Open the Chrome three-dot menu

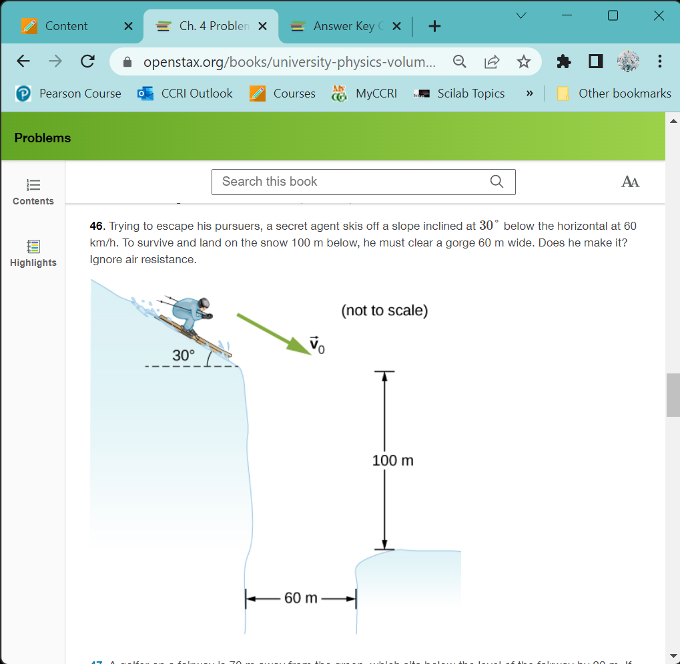tap(659, 61)
